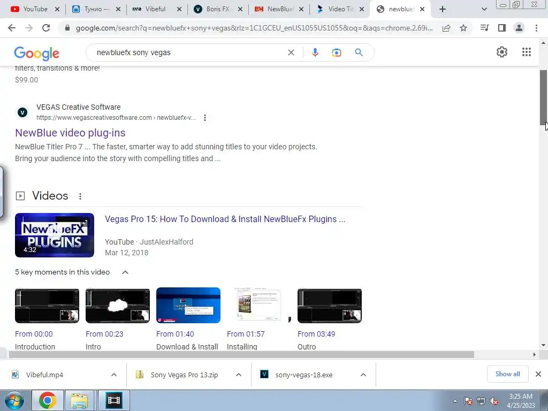The height and width of the screenshot is (411, 548).
Task: Open downloaded Sony Vegas Pro 13.zip
Action: point(184,375)
